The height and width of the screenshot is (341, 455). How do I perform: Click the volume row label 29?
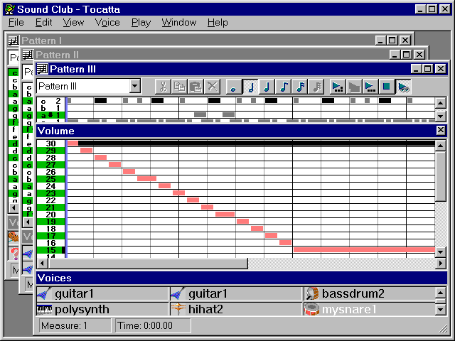coord(50,151)
